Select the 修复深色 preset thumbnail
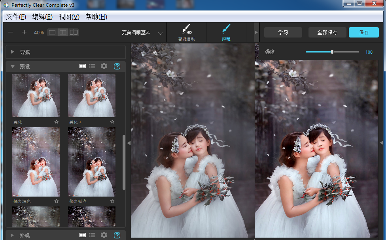Viewport: 386px width, 240px height. [36, 161]
